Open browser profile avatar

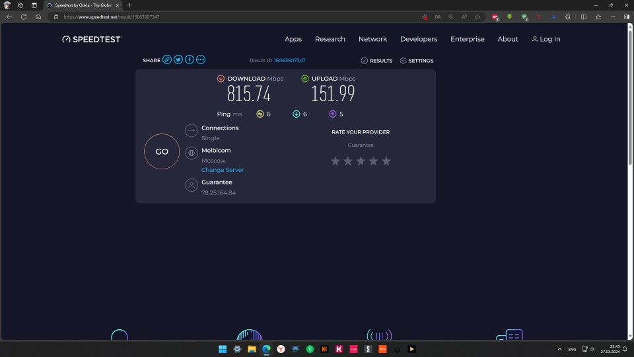[x=7, y=5]
